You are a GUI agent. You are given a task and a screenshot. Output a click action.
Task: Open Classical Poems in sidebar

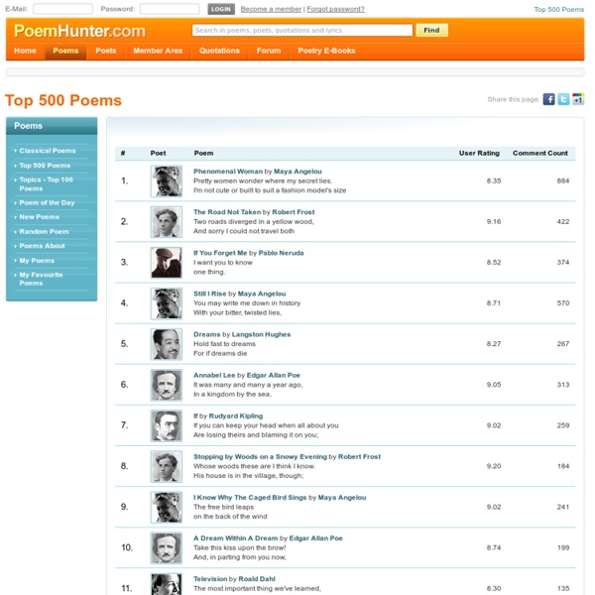48,151
